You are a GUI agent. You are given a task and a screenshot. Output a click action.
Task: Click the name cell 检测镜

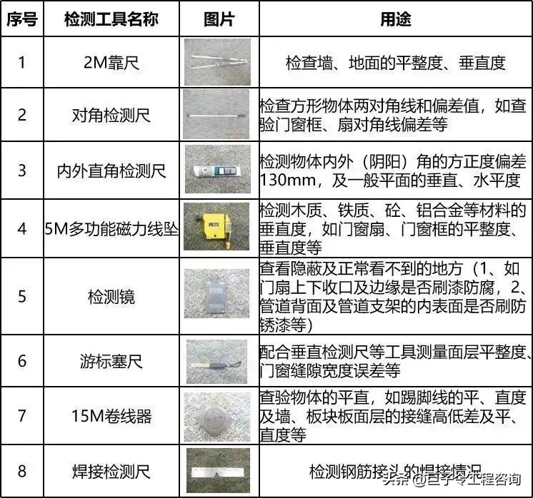(x=111, y=296)
